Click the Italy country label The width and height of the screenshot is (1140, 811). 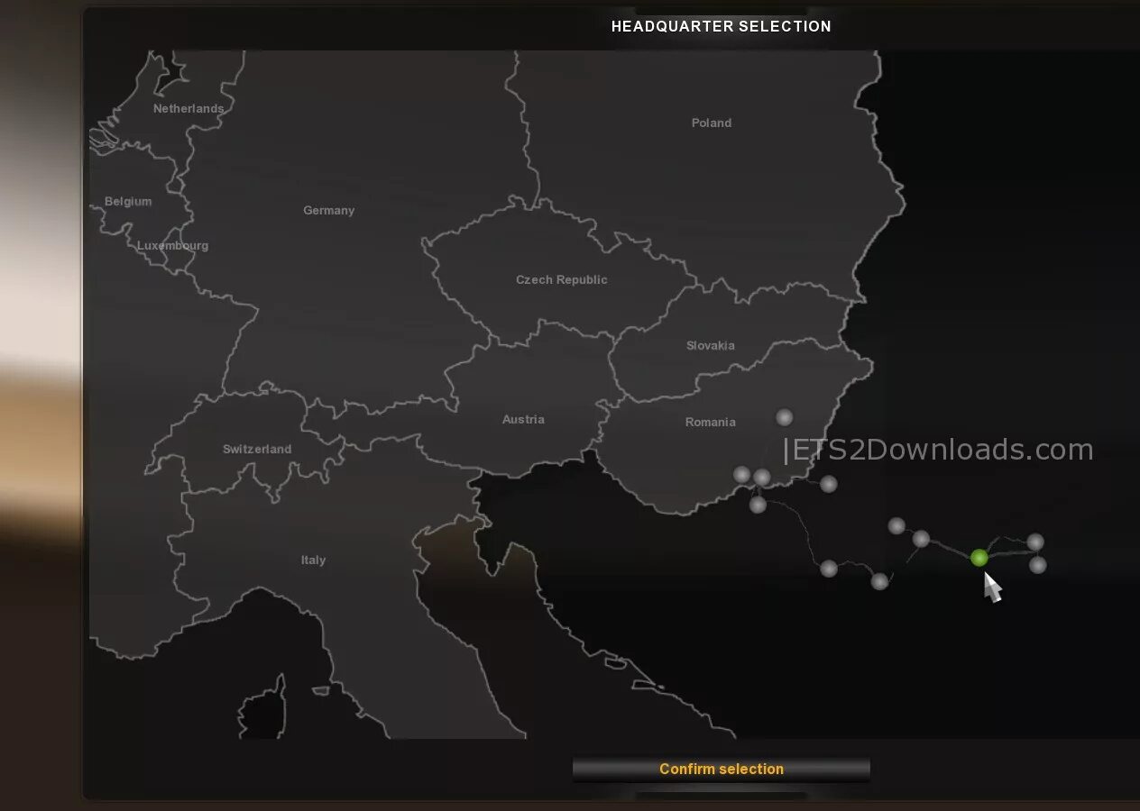click(x=313, y=560)
